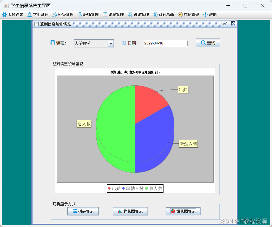Image resolution: width=272 pixels, height=227 pixels.
Task: Iconify the 签到信息统计情况 internal window
Action: (225, 23)
